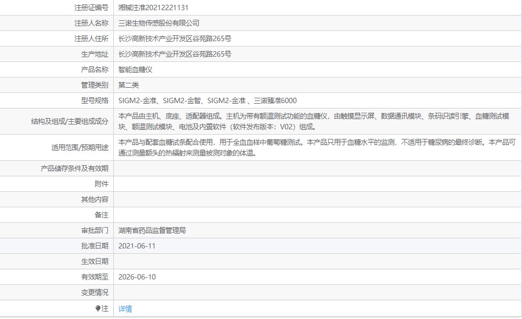Click the 批准日期 label

tap(95, 246)
